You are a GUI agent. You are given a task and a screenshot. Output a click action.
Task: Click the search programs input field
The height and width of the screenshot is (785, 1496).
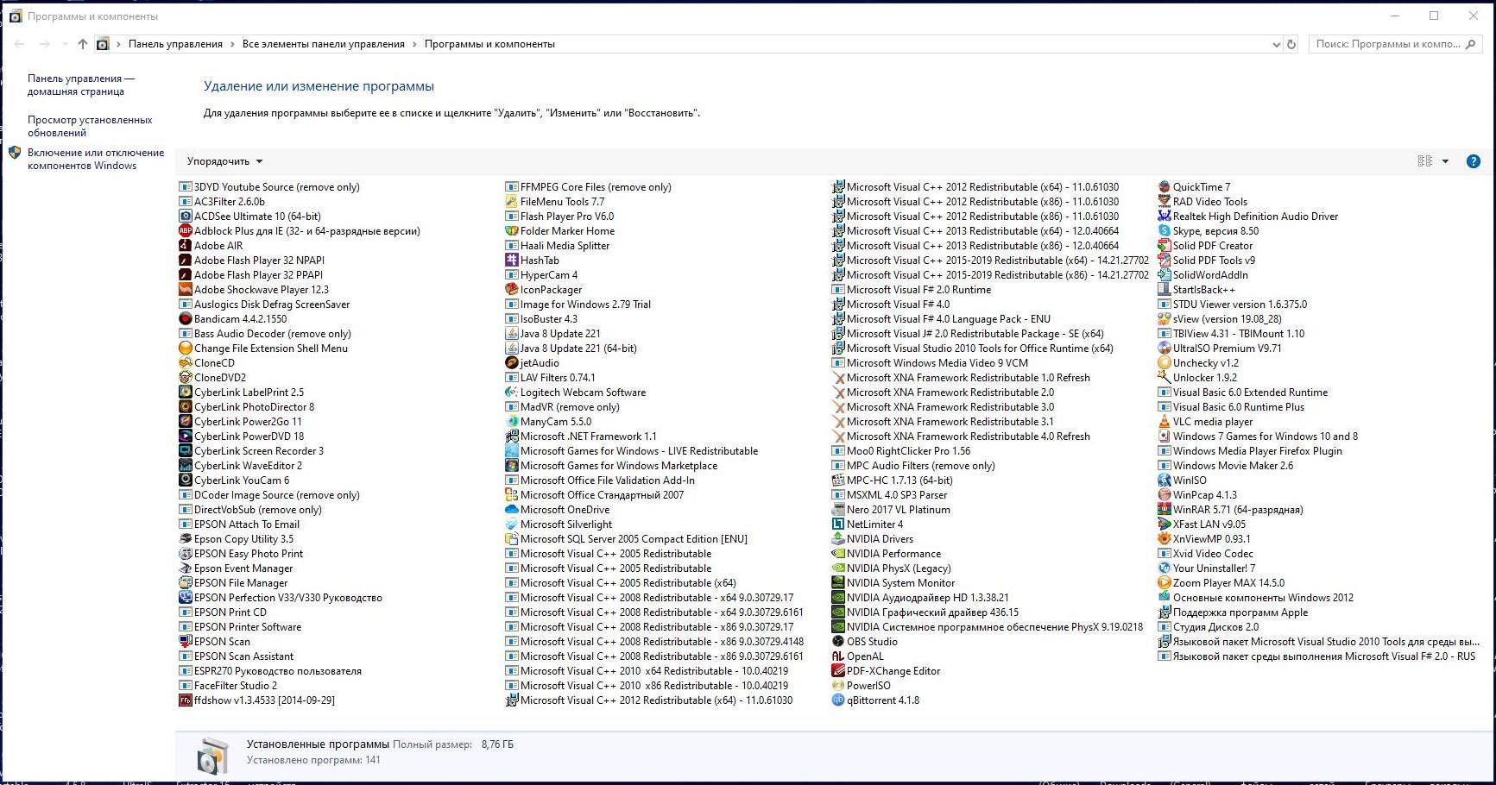(x=1394, y=44)
